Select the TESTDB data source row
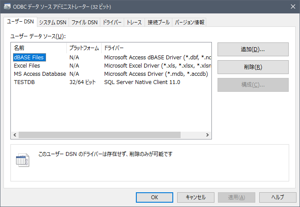Screen dimensions: 300x207 [x=24, y=82]
